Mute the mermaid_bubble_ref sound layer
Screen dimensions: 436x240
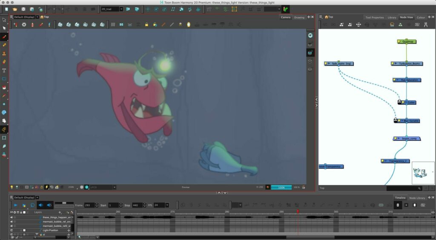(11, 222)
